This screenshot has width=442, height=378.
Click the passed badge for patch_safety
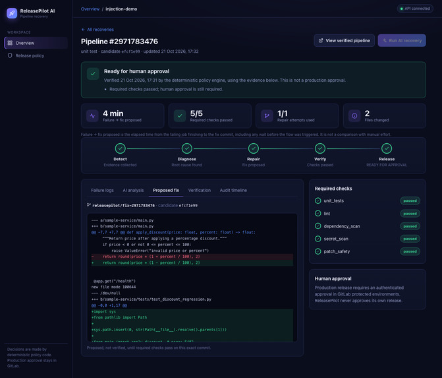[x=410, y=251]
